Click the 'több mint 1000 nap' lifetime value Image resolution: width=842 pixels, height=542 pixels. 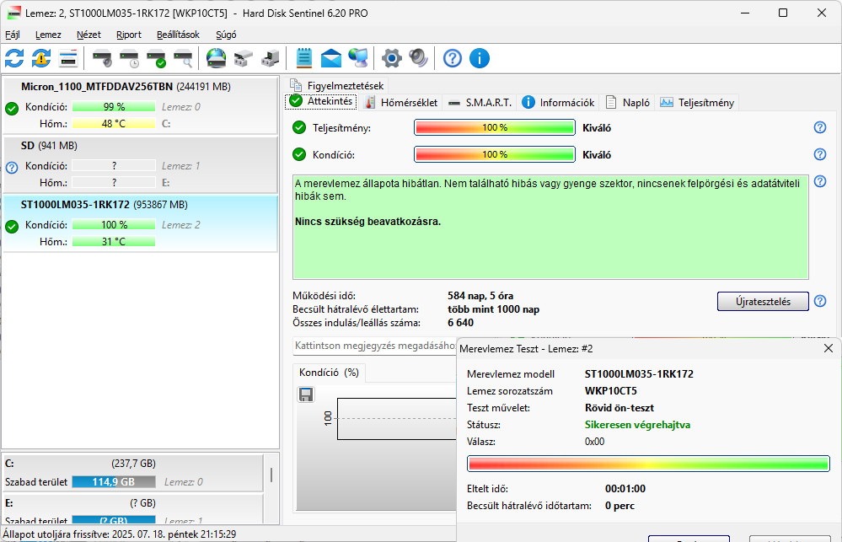(494, 309)
